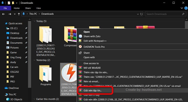
Task: Select the Compressed WinRAR folder
Action: [x=70, y=35]
